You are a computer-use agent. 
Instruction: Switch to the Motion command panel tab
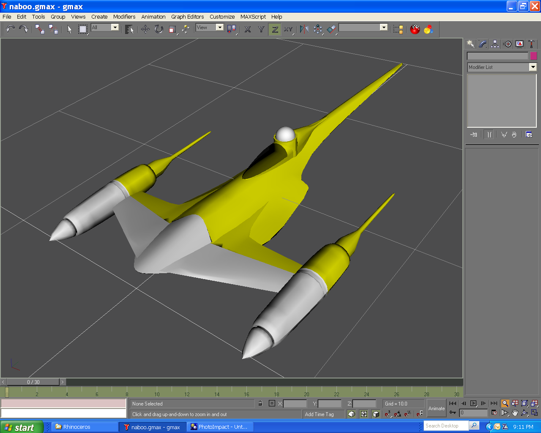pyautogui.click(x=507, y=44)
